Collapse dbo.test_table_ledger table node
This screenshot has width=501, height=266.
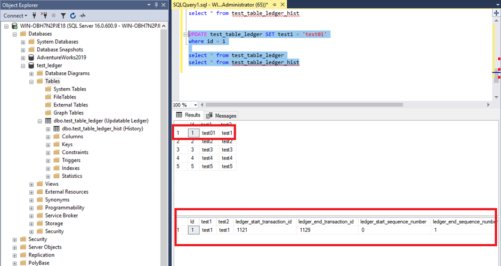pyautogui.click(x=39, y=121)
